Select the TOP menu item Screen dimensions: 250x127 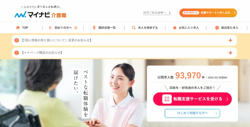pos(22,28)
